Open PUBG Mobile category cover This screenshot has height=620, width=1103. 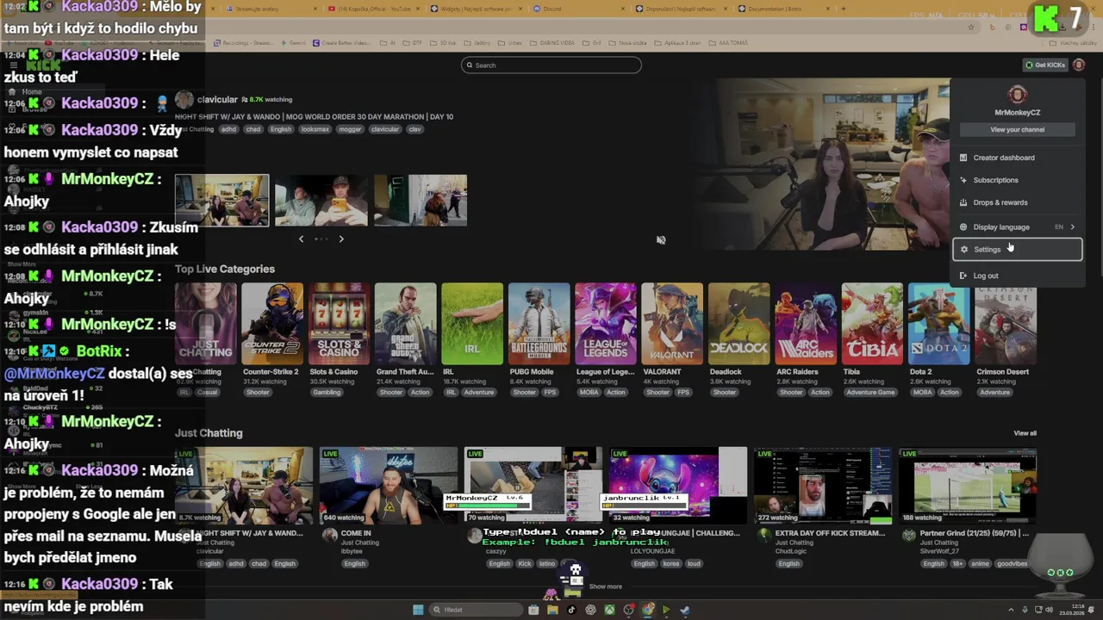click(x=539, y=324)
